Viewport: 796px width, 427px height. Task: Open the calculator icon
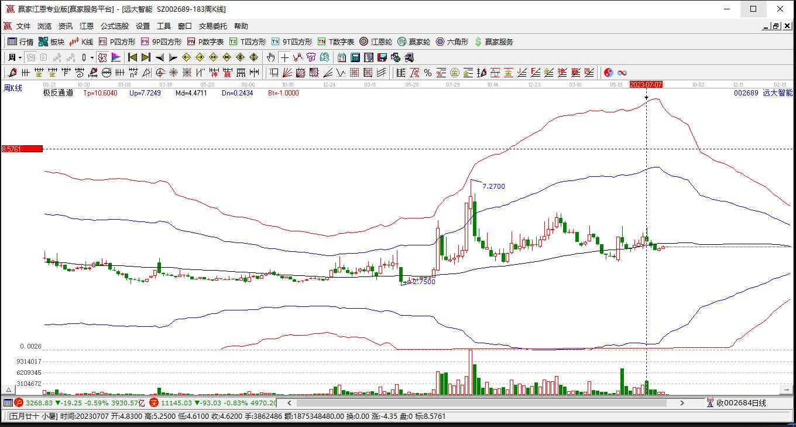(x=355, y=57)
